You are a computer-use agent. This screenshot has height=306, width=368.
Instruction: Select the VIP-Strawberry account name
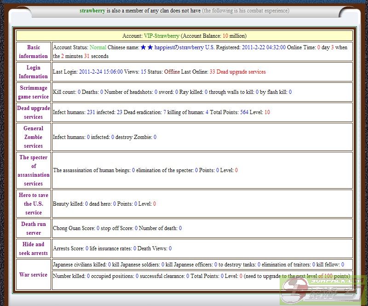(x=161, y=36)
